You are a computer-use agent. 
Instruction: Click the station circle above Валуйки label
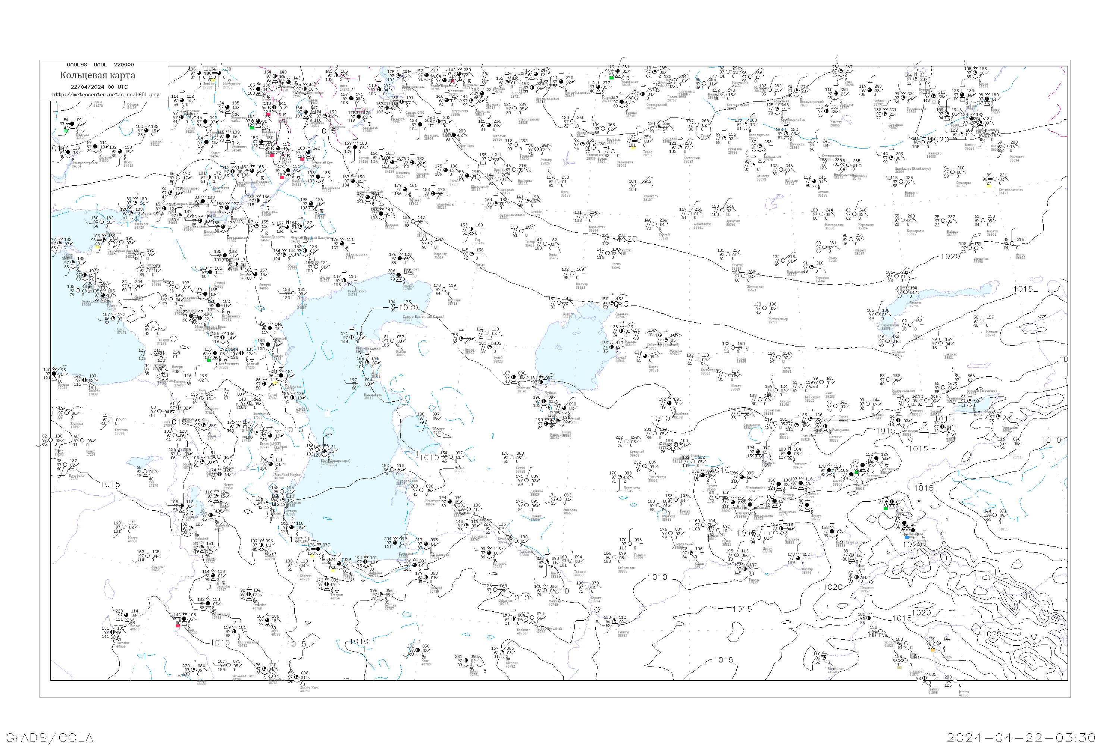147,130
